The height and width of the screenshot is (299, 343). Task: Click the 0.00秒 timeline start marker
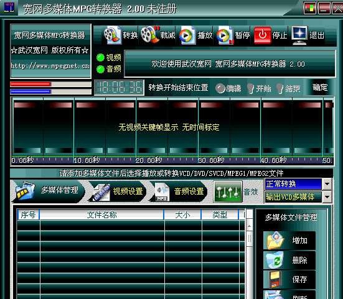coord(22,160)
